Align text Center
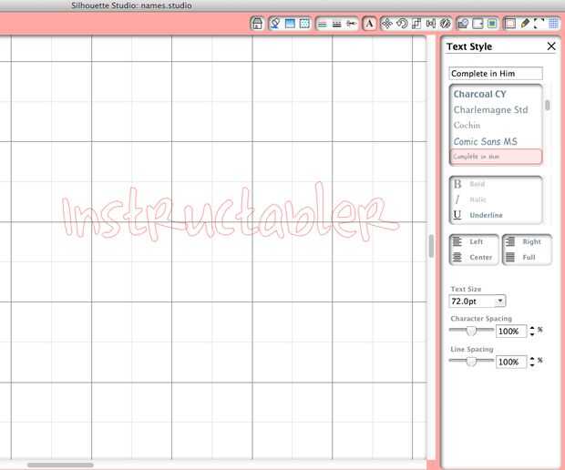This screenshot has height=470, width=565. click(474, 257)
